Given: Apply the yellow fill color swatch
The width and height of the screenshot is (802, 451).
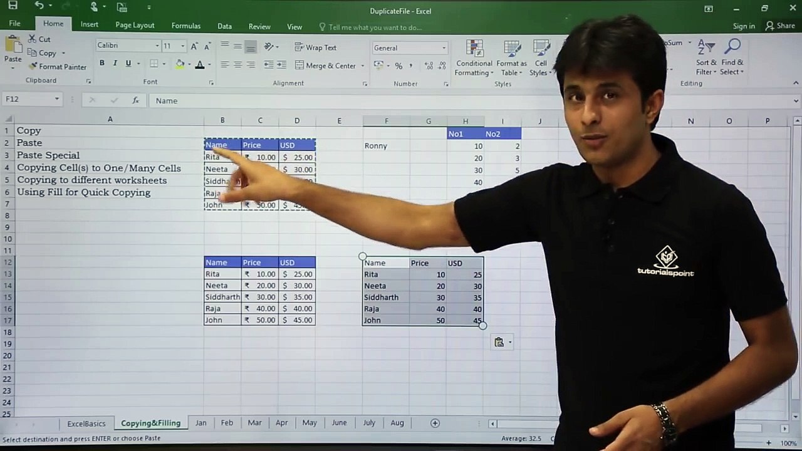Looking at the screenshot, I should point(180,64).
